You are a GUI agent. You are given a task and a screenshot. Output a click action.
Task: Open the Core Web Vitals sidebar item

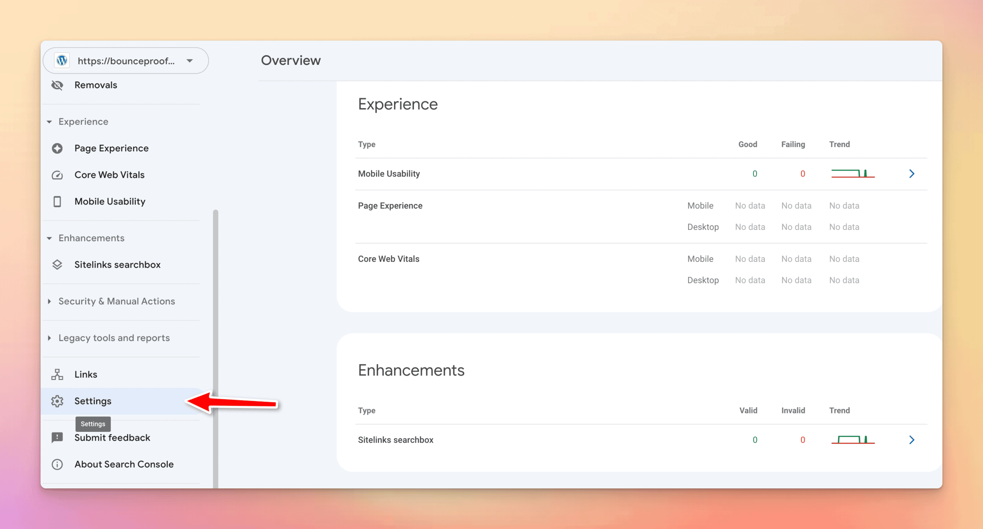(x=109, y=175)
